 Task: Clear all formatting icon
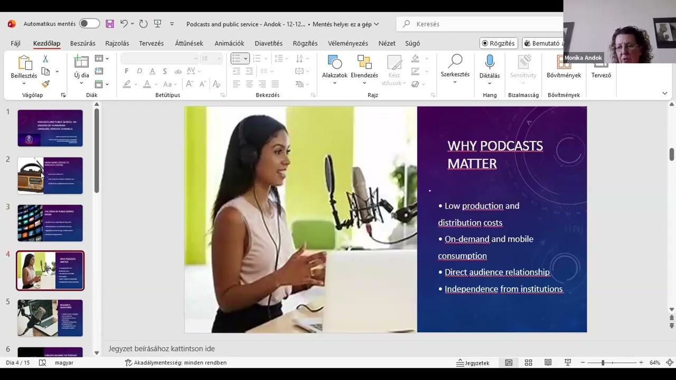pyautogui.click(x=216, y=84)
